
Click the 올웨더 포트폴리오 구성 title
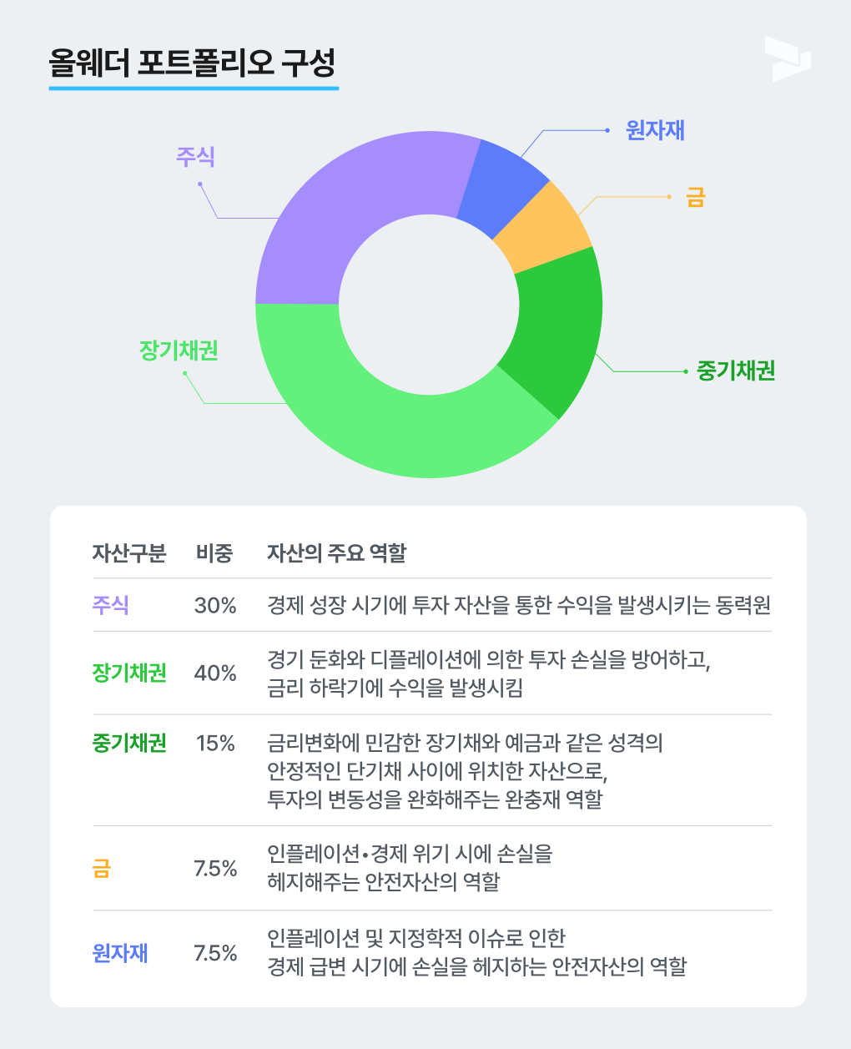[193, 63]
